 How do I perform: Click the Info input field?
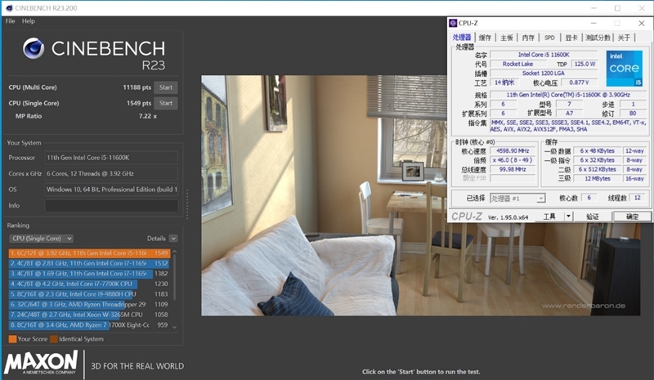[111, 206]
